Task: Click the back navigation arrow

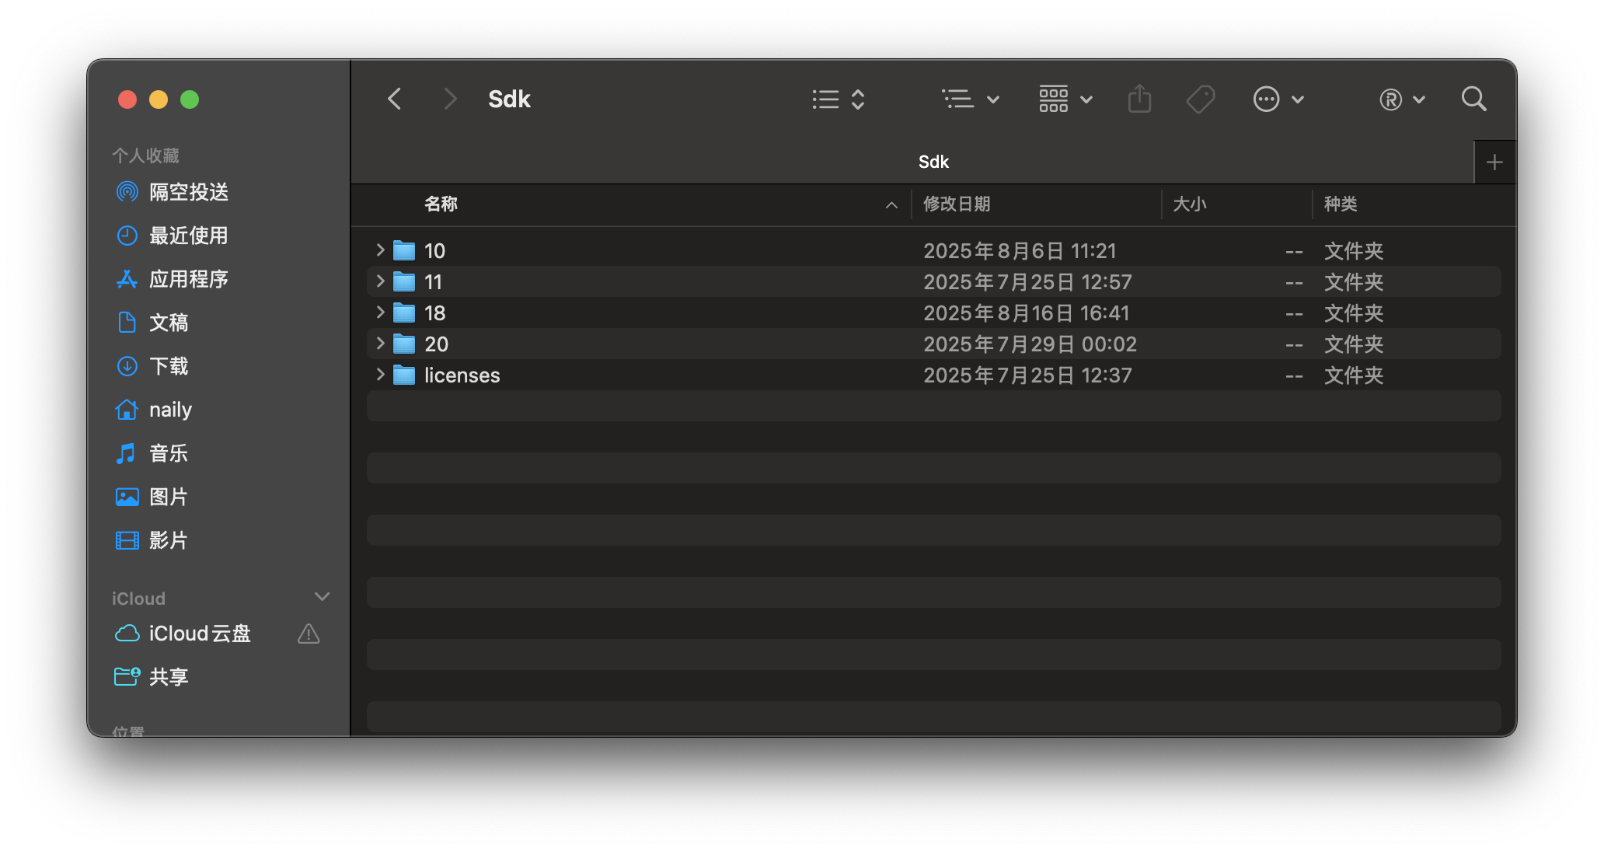Action: click(395, 99)
